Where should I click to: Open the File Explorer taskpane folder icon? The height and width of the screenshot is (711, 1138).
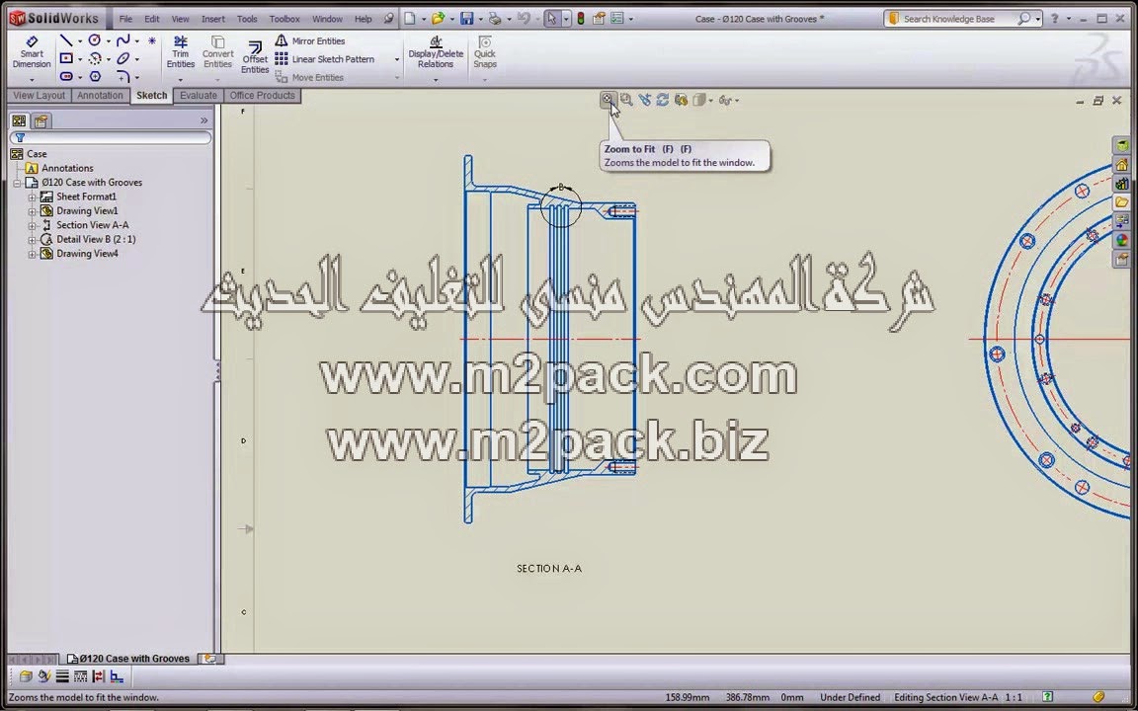tap(1122, 202)
